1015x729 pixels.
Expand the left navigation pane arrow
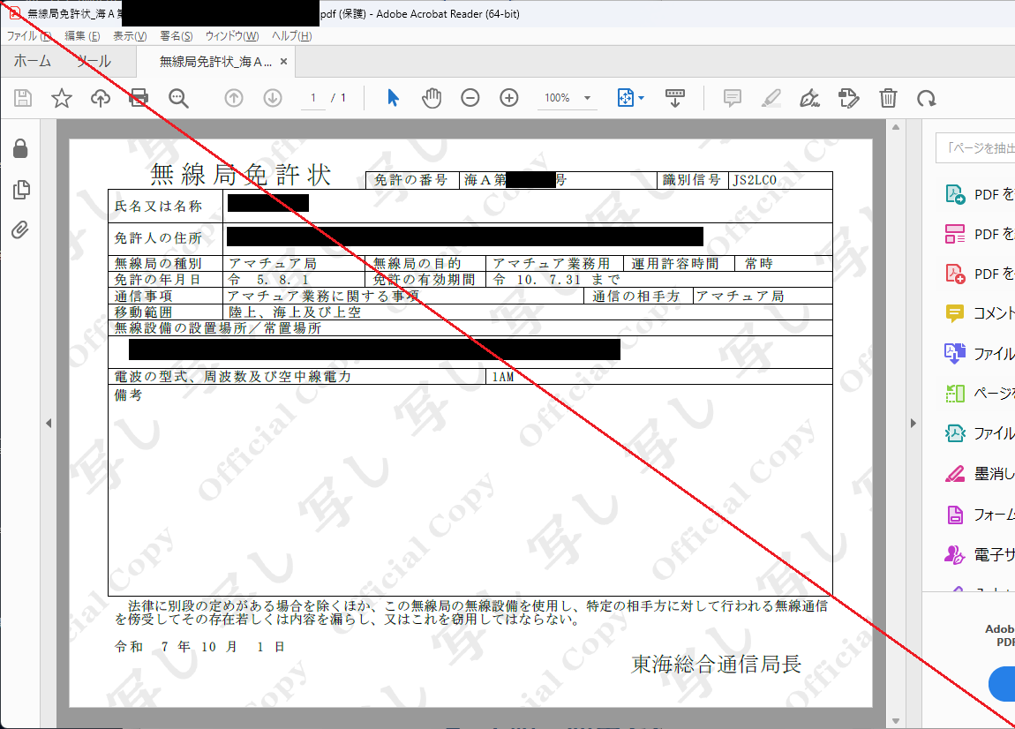[x=49, y=424]
